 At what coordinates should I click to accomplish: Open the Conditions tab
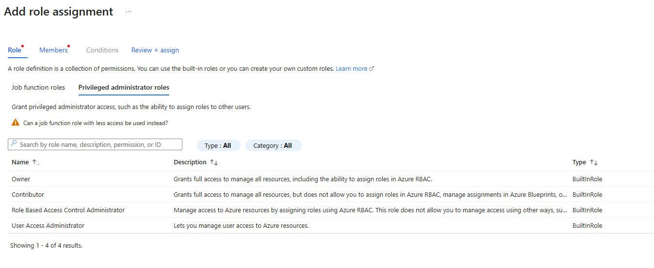pos(102,50)
